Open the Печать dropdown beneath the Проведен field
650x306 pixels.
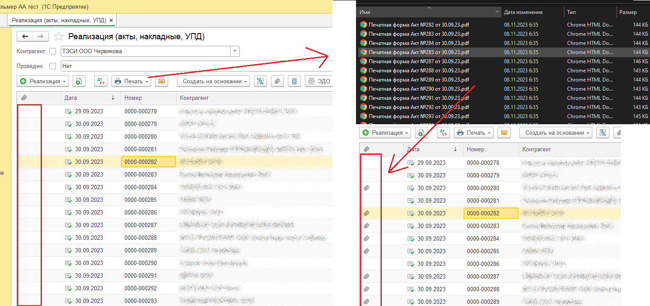point(131,81)
